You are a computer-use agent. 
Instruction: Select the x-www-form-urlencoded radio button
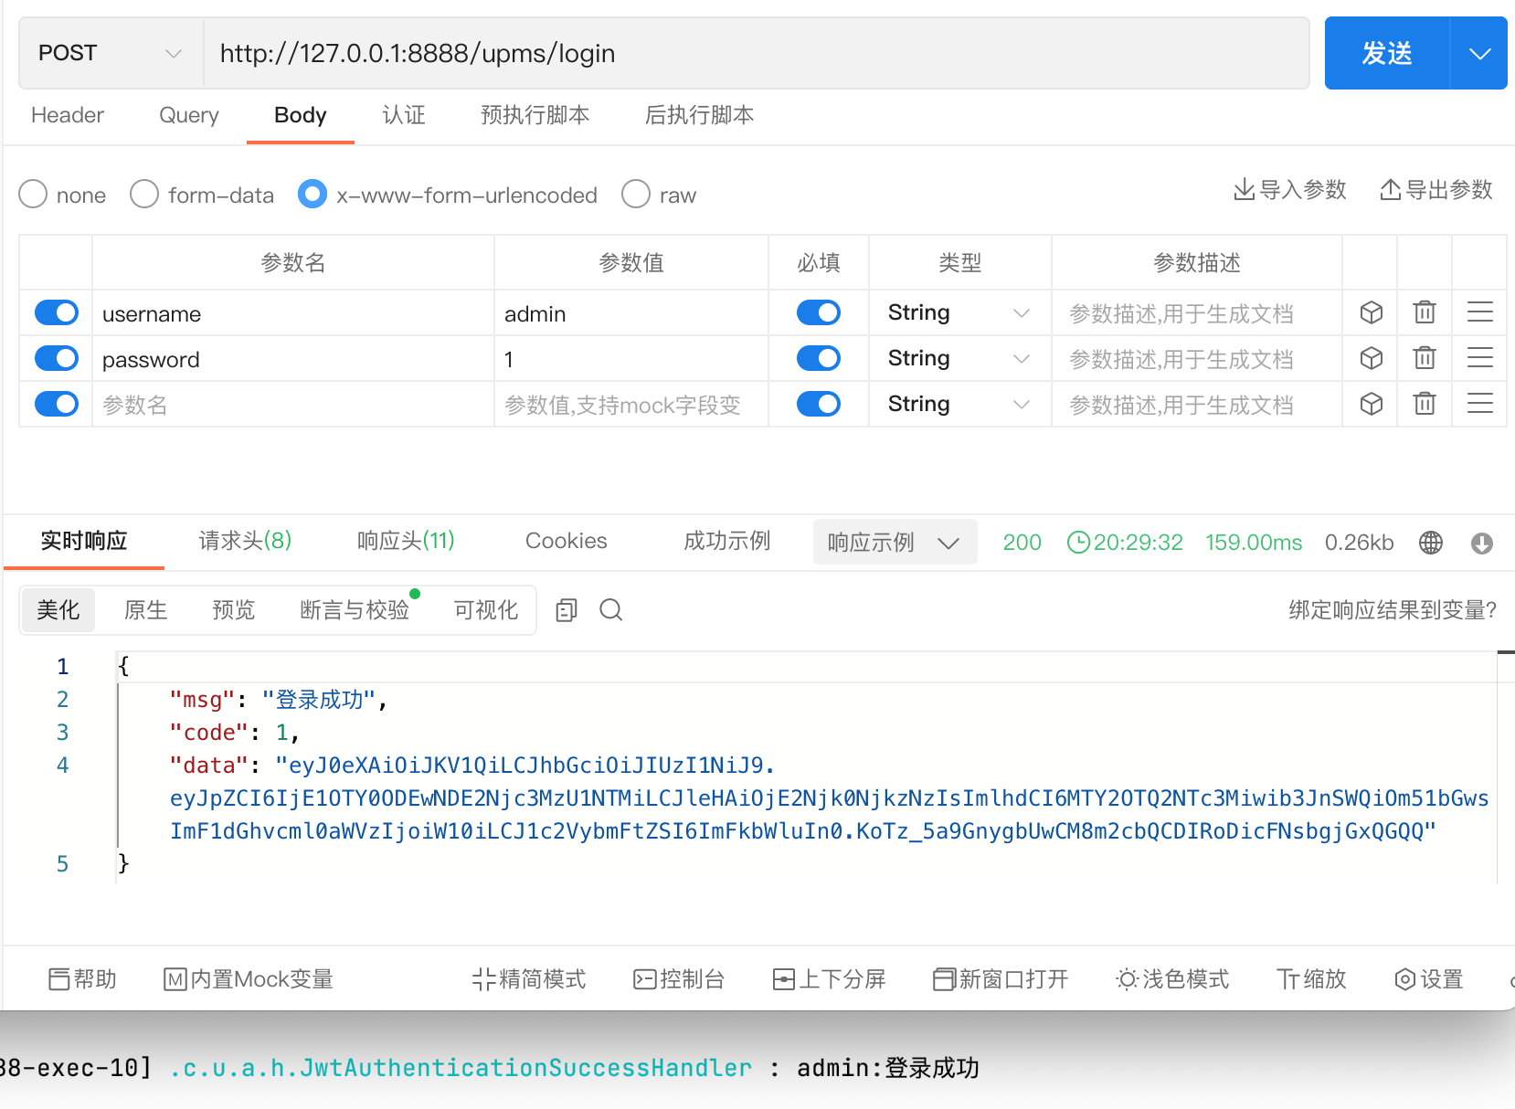313,195
